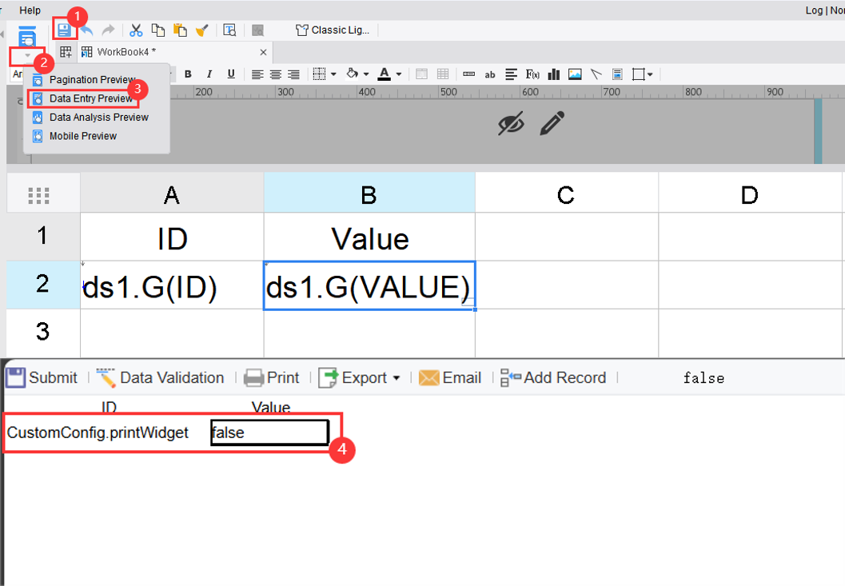845x586 pixels.
Task: Select the text widget ab icon
Action: pos(490,74)
